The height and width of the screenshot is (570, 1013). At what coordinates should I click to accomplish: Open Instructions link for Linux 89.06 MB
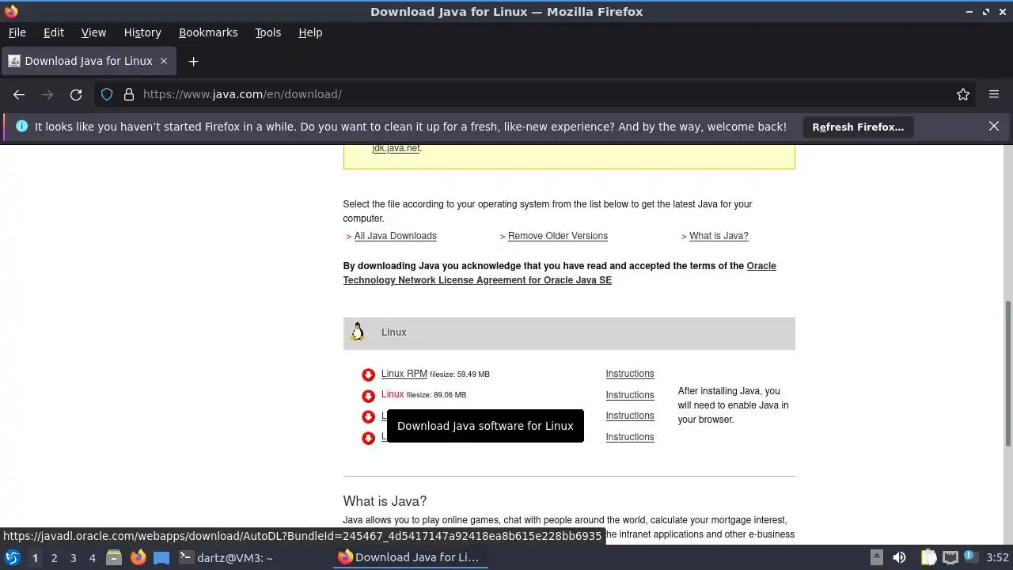tap(630, 395)
